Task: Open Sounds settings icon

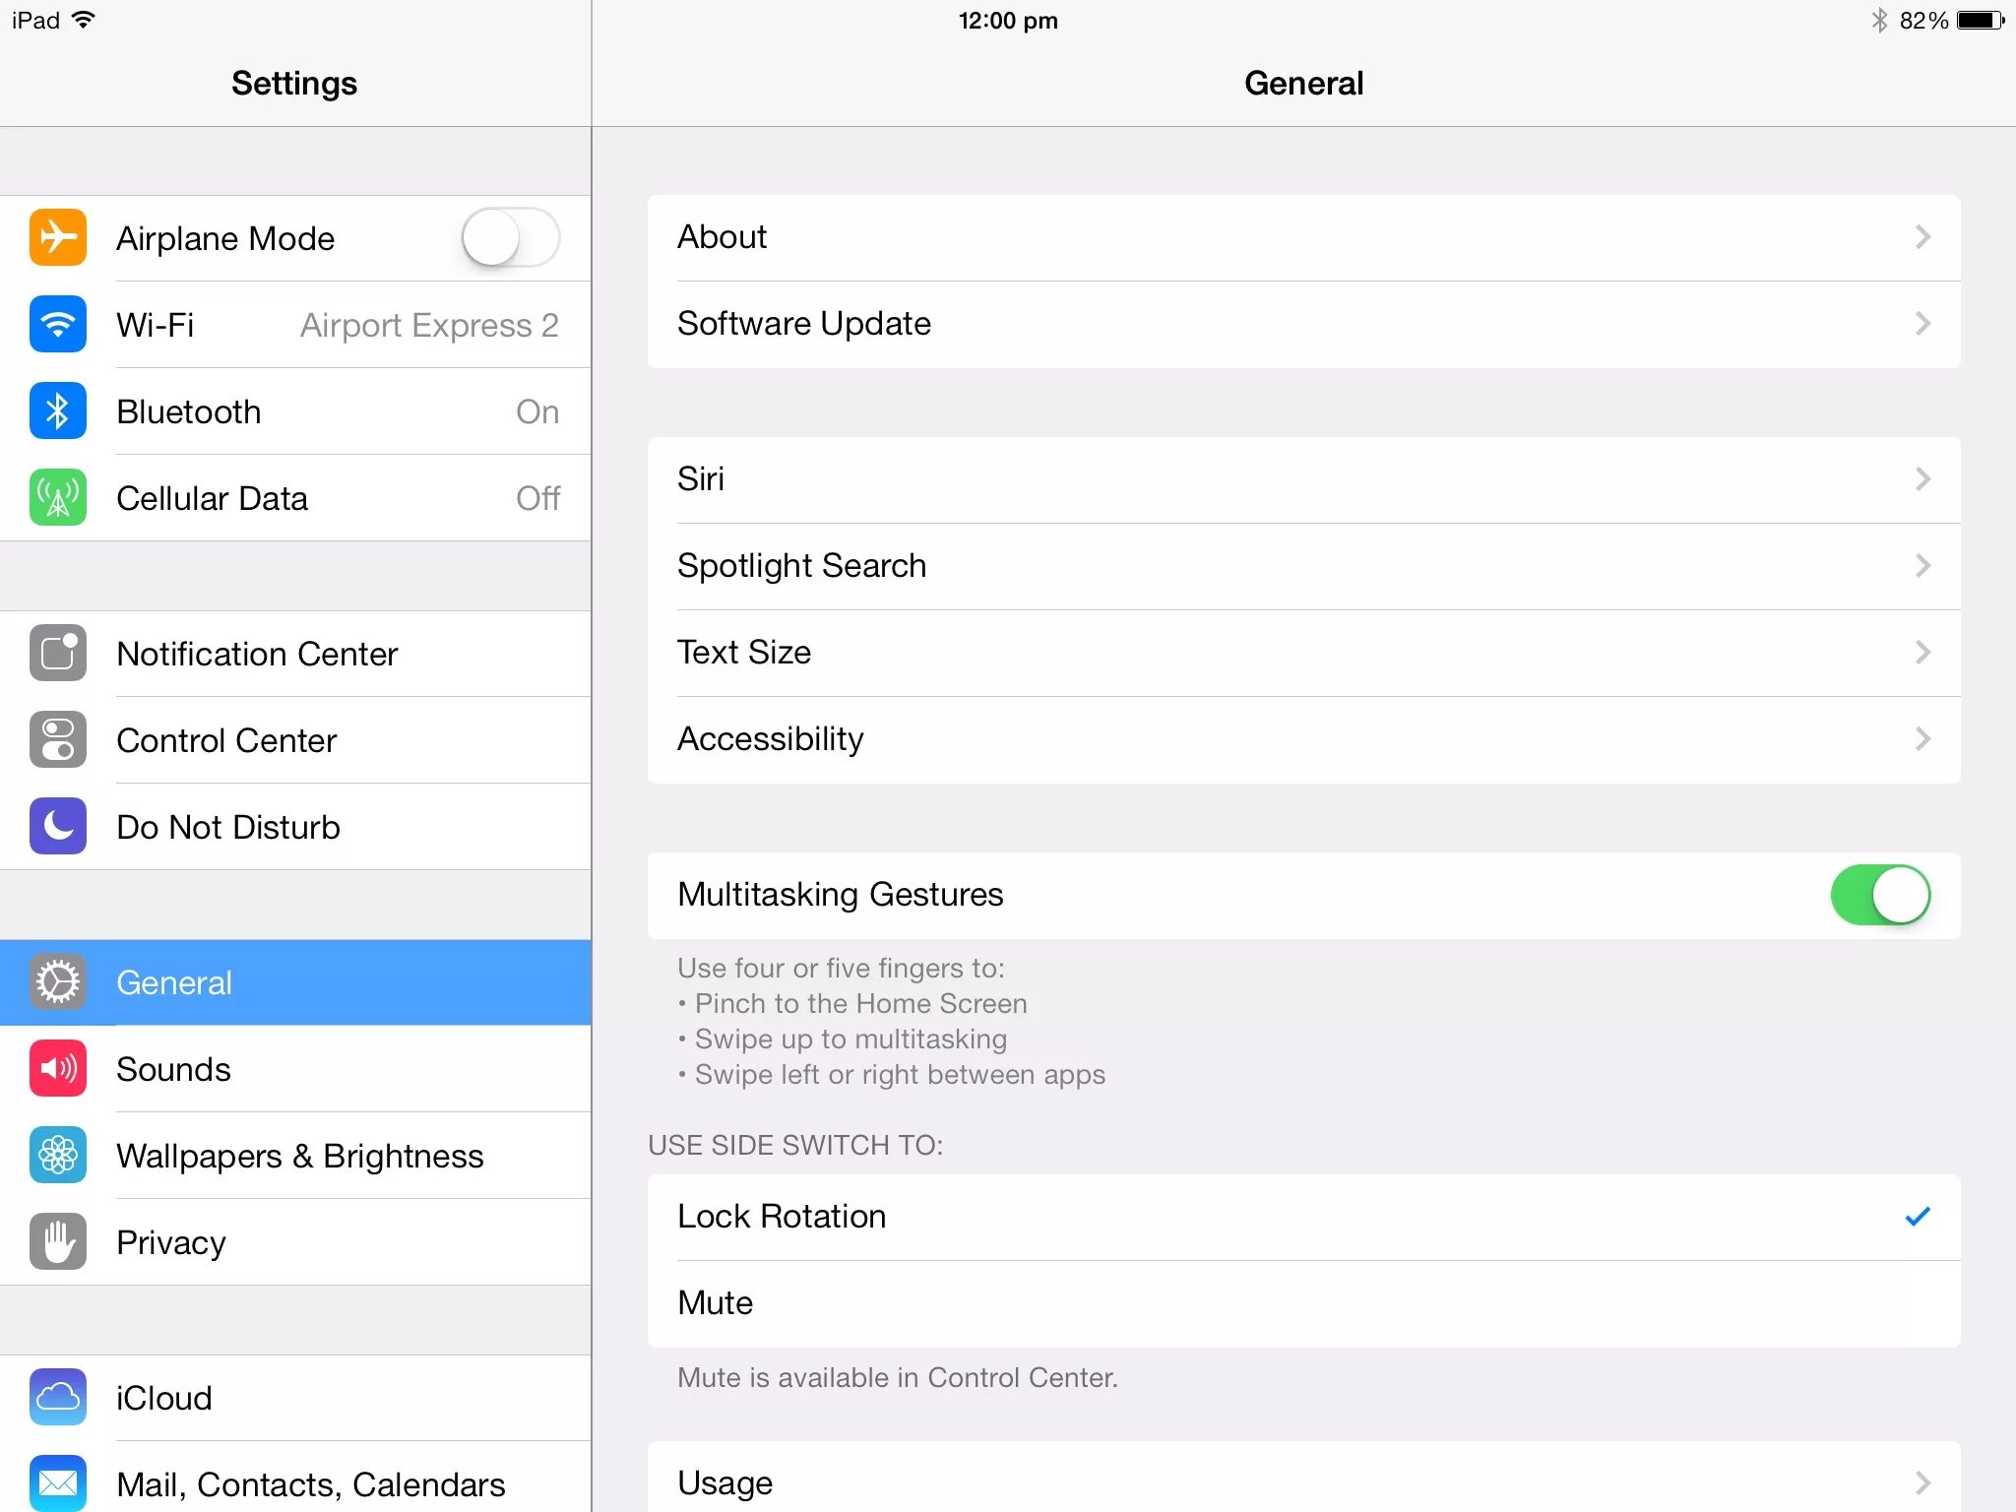Action: point(55,1069)
